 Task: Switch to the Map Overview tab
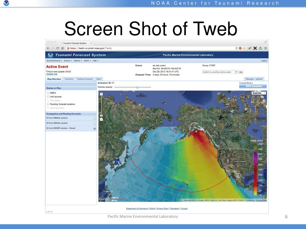(54, 79)
